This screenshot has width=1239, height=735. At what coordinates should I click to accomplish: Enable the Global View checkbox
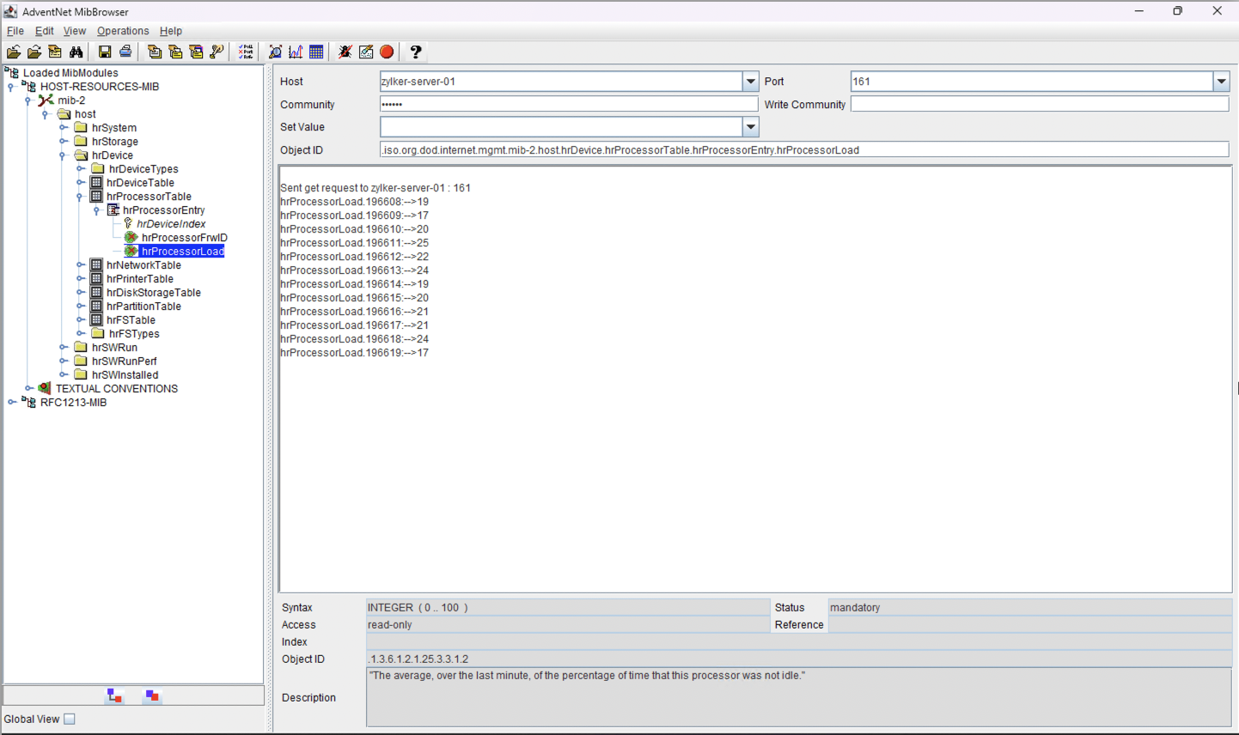[x=70, y=720]
